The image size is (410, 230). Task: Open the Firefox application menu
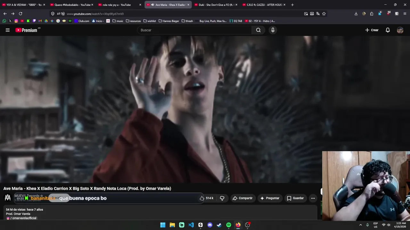[405, 14]
